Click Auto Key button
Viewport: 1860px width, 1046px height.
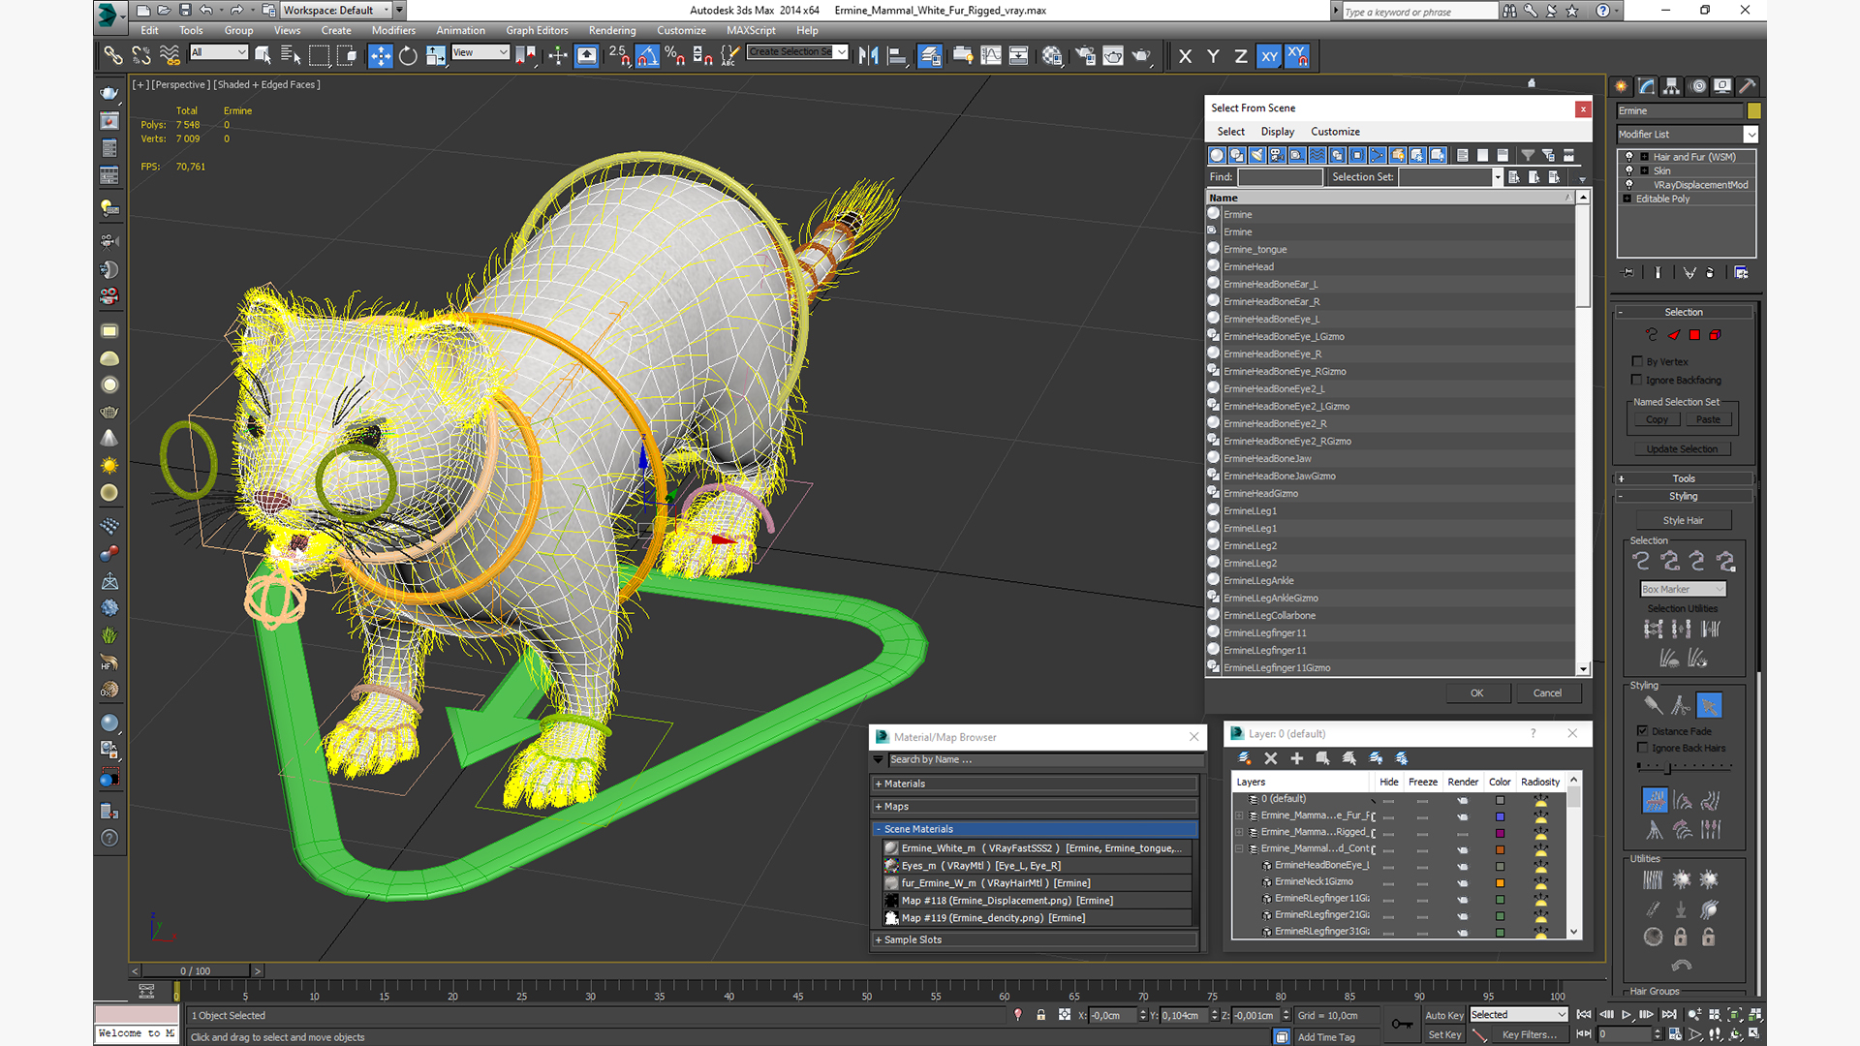click(x=1444, y=1015)
